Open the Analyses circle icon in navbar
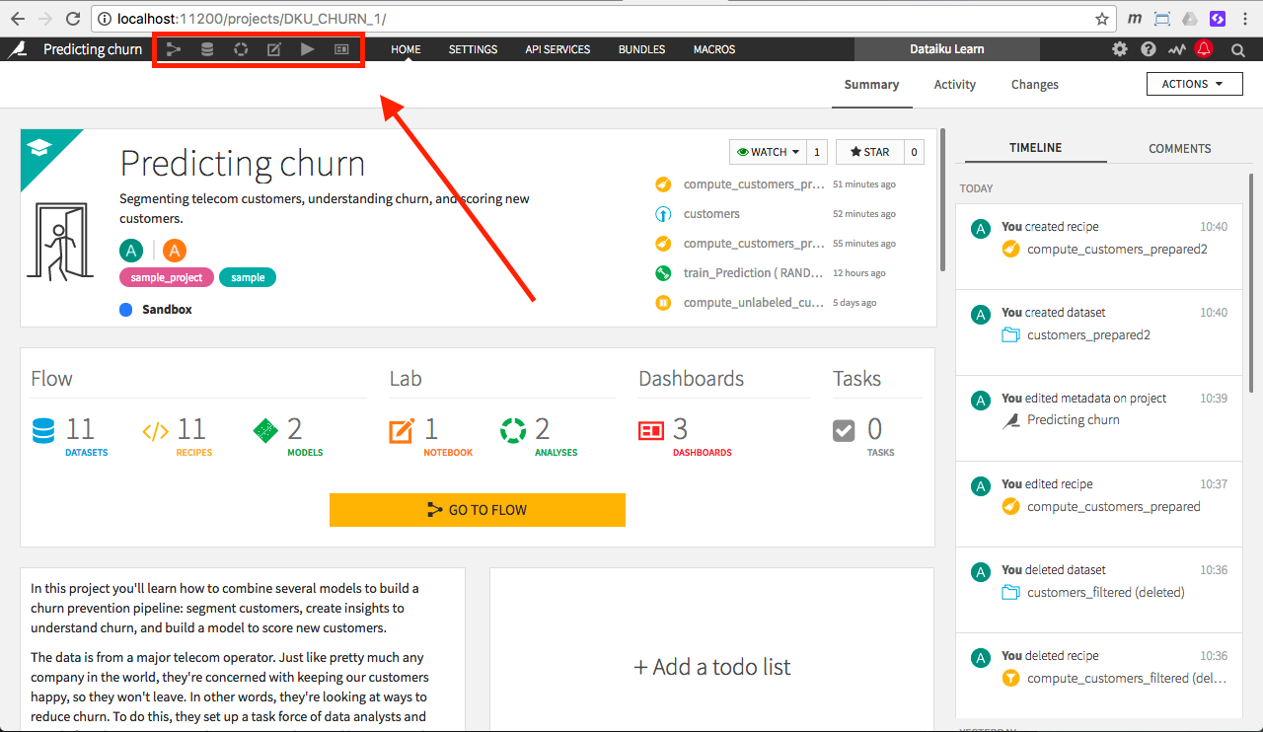The width and height of the screenshot is (1263, 732). (241, 49)
